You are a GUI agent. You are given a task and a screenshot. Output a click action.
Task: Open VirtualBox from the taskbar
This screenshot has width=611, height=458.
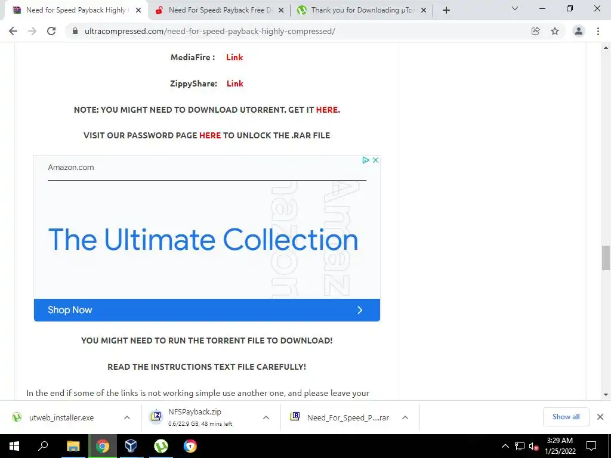(x=131, y=446)
